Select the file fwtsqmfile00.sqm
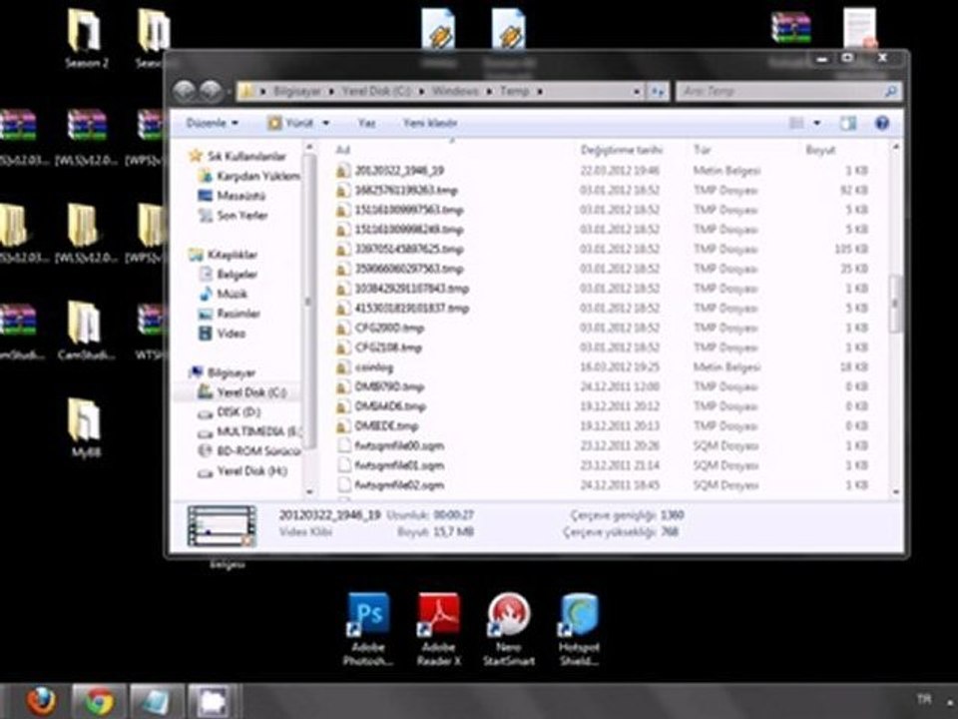The width and height of the screenshot is (958, 719). (602, 445)
